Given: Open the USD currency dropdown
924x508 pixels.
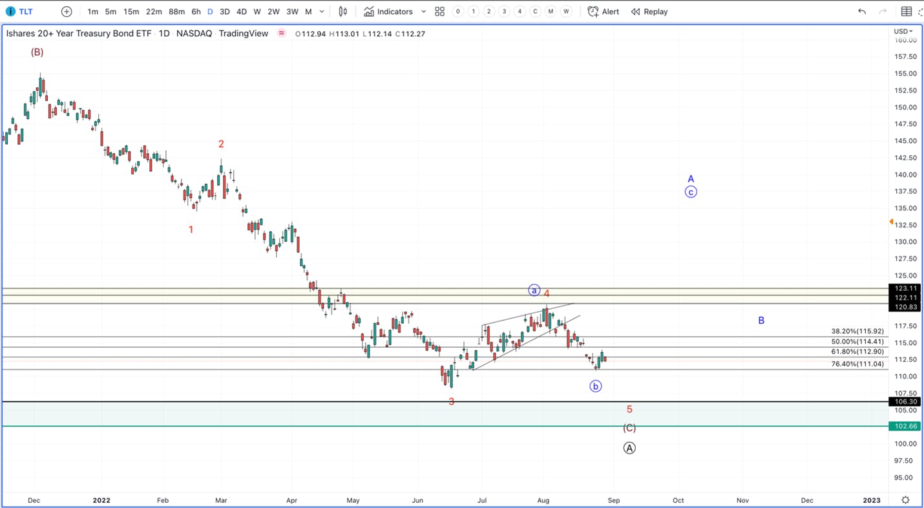Looking at the screenshot, I should tap(903, 31).
